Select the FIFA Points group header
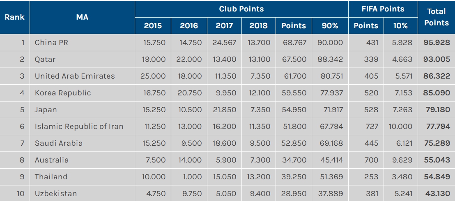Image resolution: width=455 pixels, height=201 pixels. [383, 9]
